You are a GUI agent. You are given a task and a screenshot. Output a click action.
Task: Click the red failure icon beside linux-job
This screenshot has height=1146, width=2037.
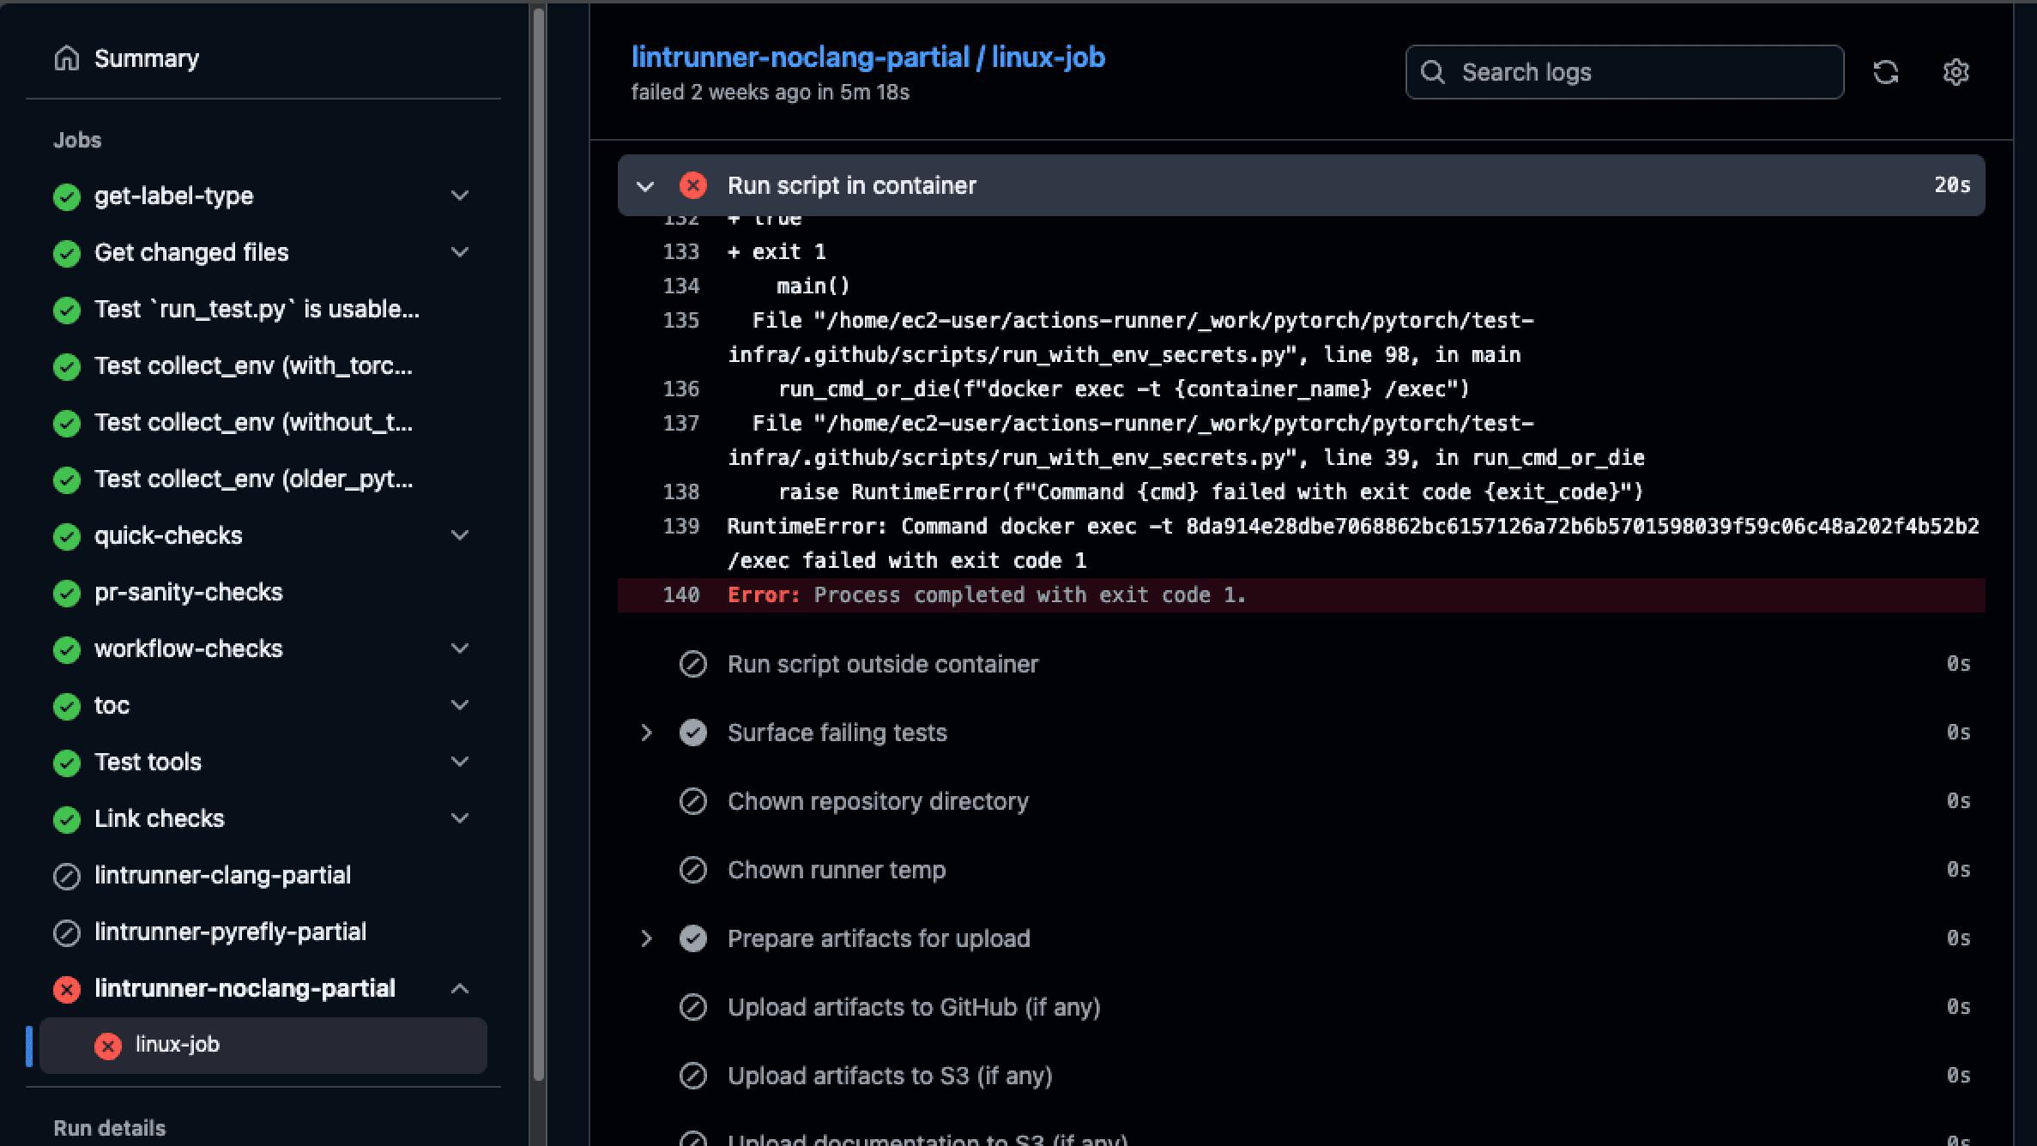[108, 1046]
